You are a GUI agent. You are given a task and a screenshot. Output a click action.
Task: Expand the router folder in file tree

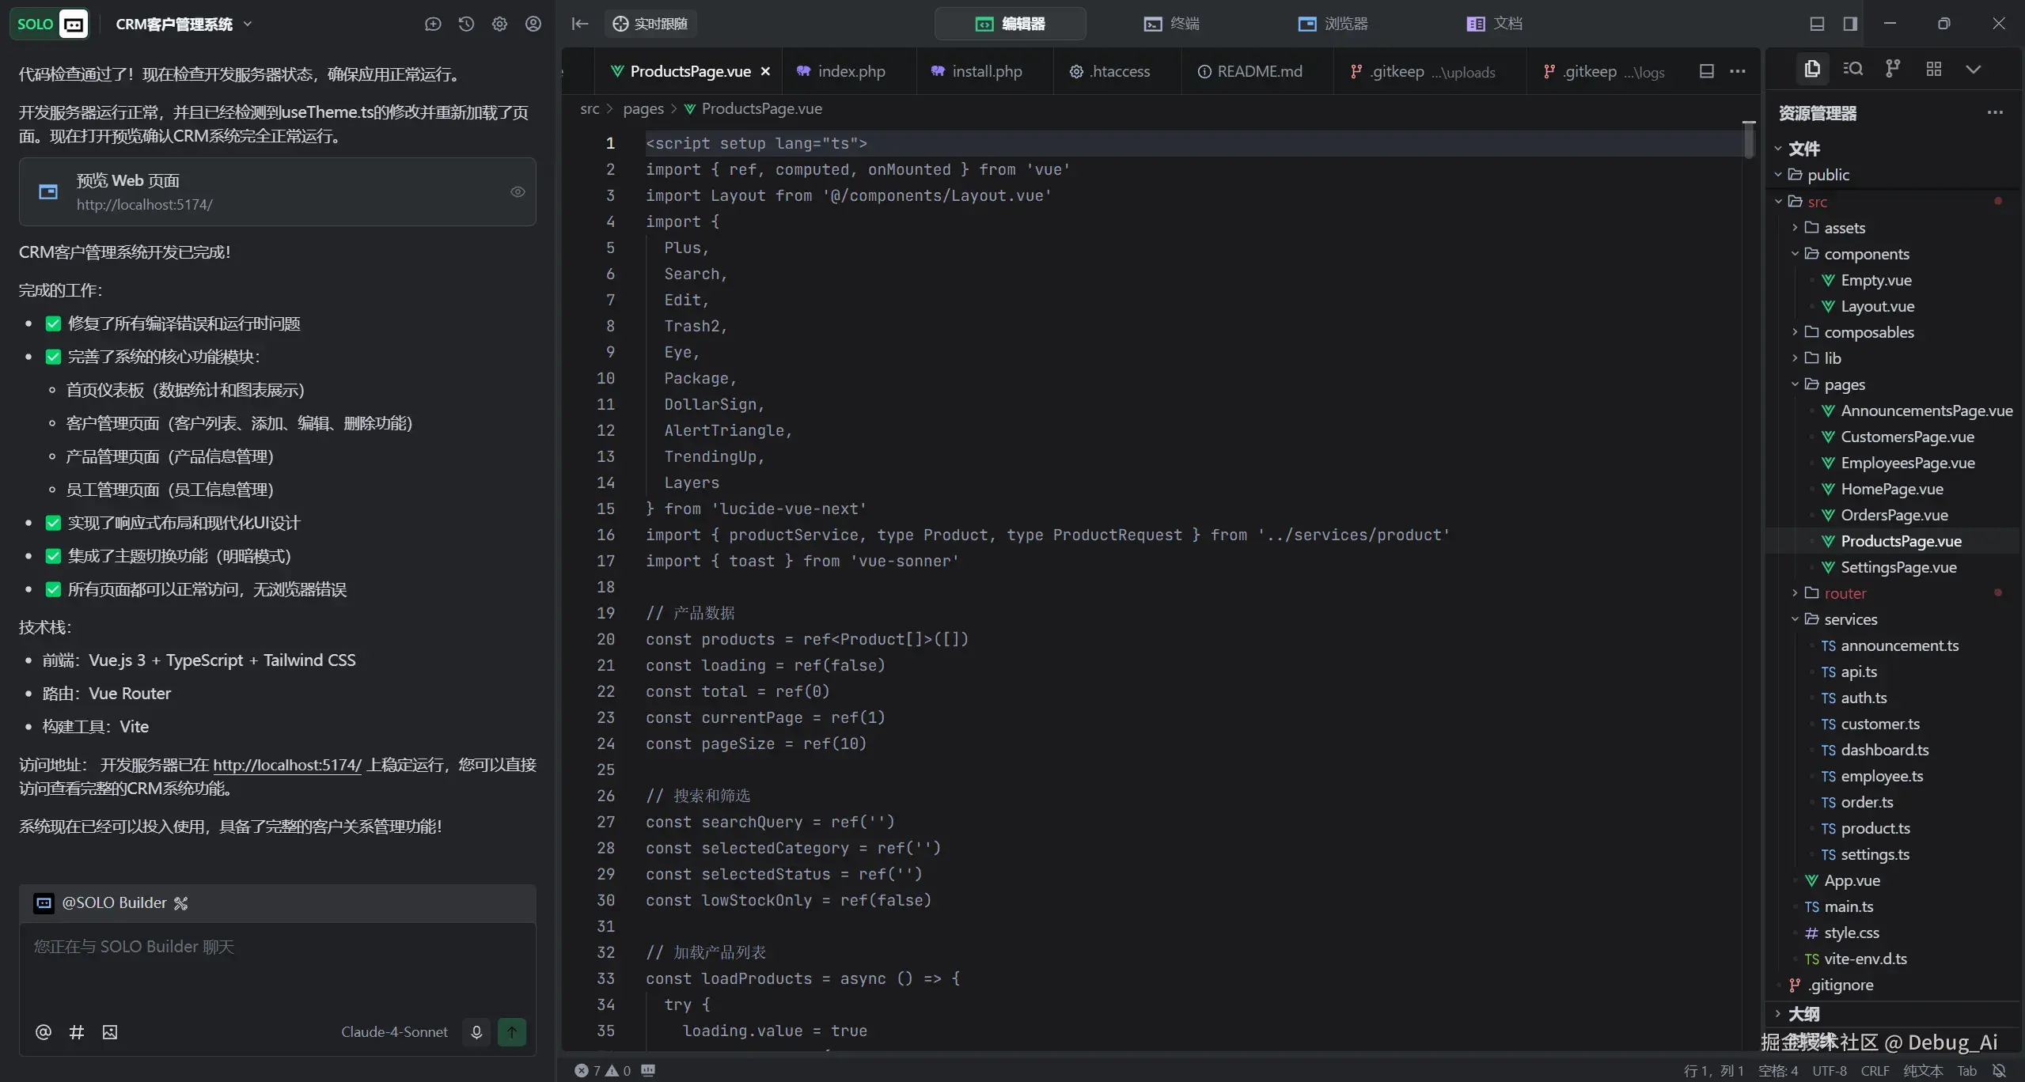pyautogui.click(x=1845, y=593)
